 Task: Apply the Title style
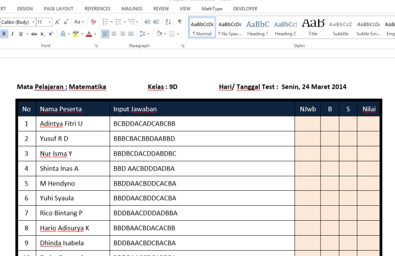[x=313, y=28]
